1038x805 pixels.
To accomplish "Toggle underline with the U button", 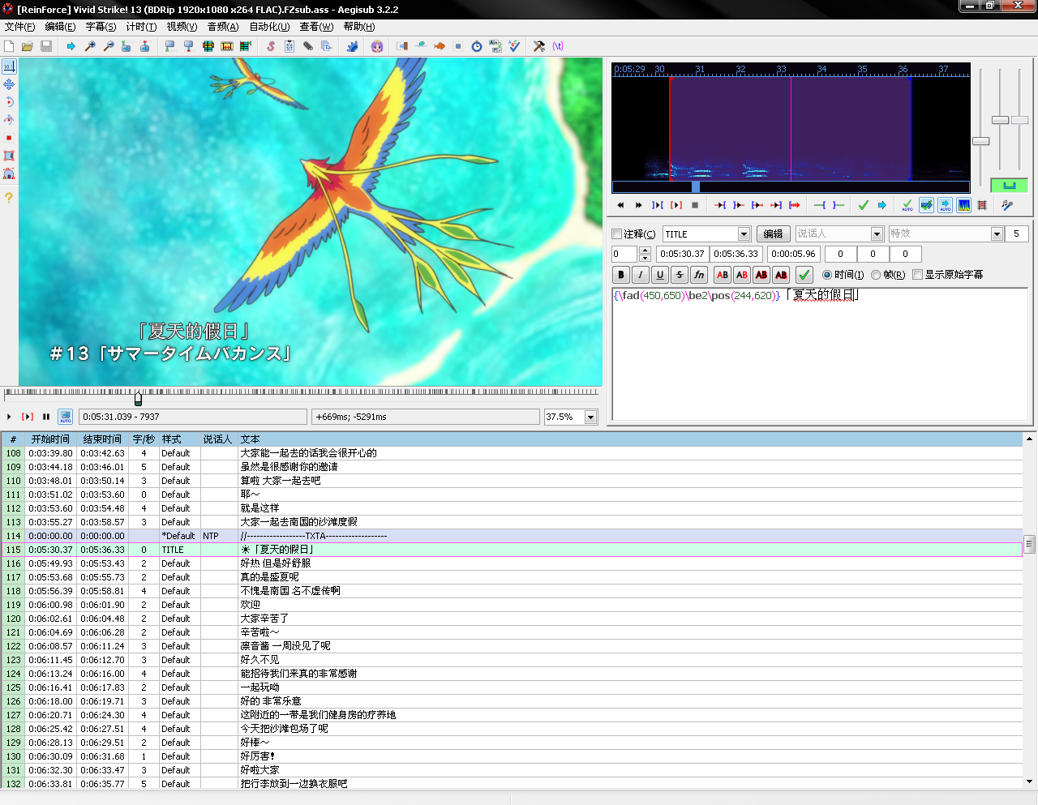I will [x=660, y=275].
